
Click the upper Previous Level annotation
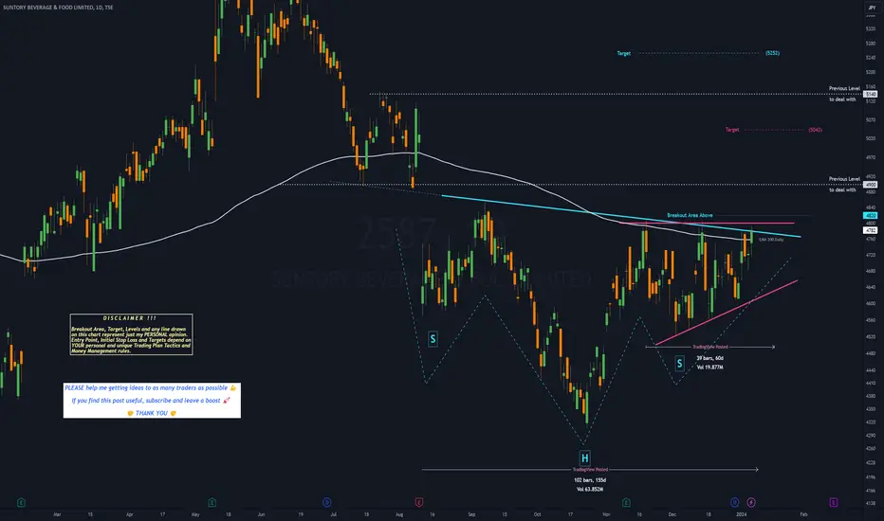point(844,94)
